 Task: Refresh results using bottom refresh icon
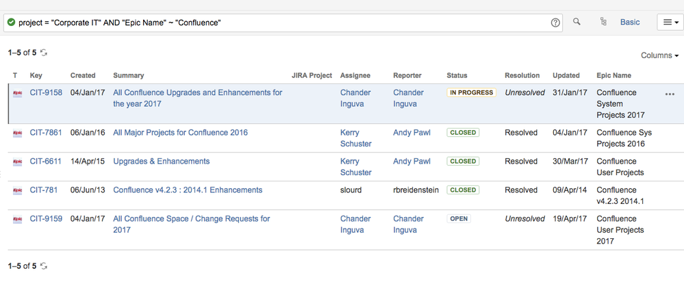(44, 266)
